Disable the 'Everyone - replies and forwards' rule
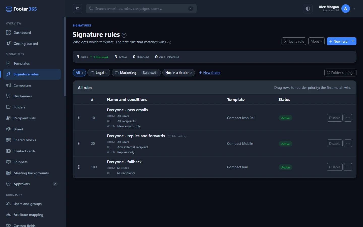 pyautogui.click(x=335, y=144)
